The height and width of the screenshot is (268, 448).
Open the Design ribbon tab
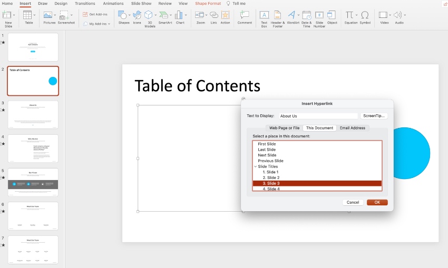pos(61,4)
